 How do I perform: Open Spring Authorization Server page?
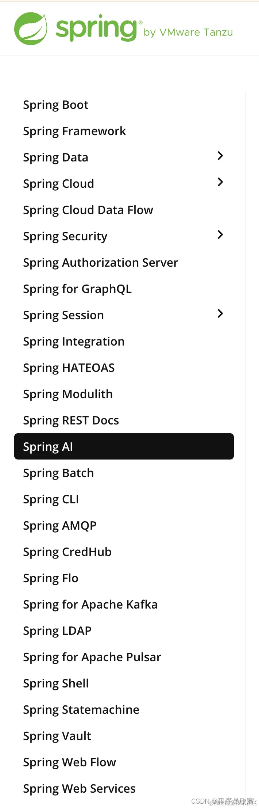101,263
